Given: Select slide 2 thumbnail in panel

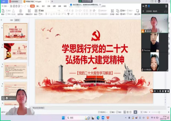Looking at the screenshot, I should [x=15, y=51].
